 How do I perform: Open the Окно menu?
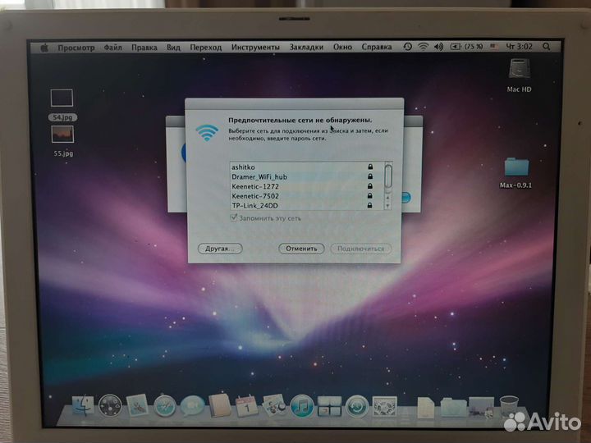point(342,47)
